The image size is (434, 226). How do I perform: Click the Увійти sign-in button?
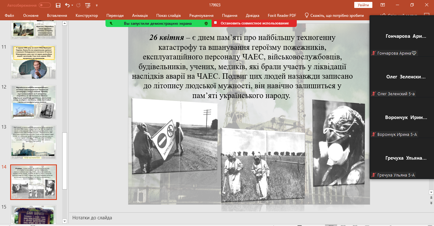pyautogui.click(x=363, y=5)
